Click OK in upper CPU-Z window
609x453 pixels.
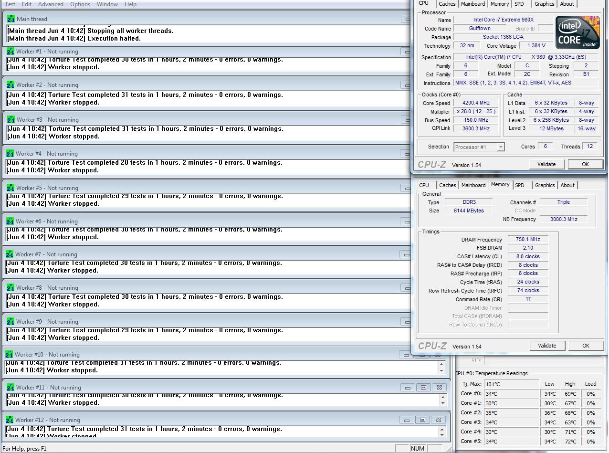[x=585, y=164]
